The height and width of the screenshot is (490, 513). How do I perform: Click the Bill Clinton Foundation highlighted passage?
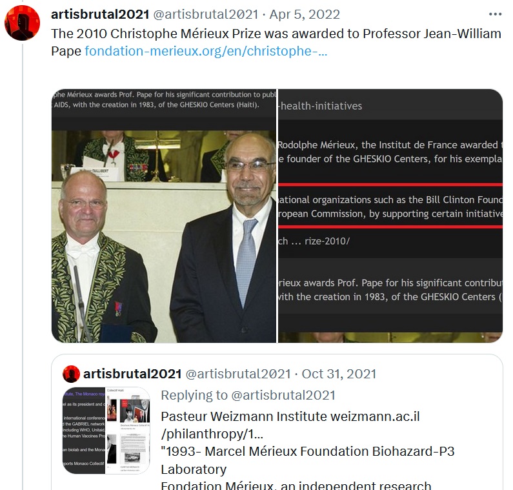tap(390, 207)
